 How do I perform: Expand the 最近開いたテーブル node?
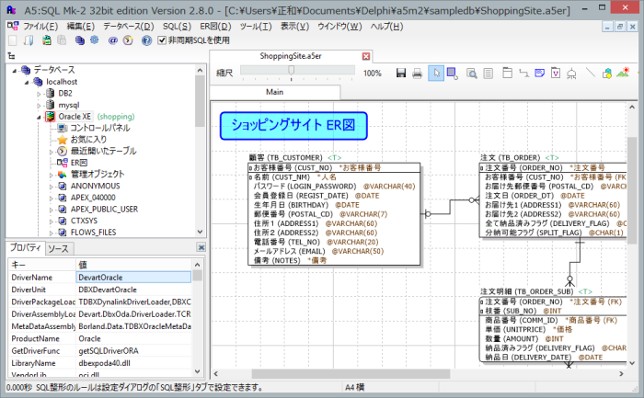point(51,152)
